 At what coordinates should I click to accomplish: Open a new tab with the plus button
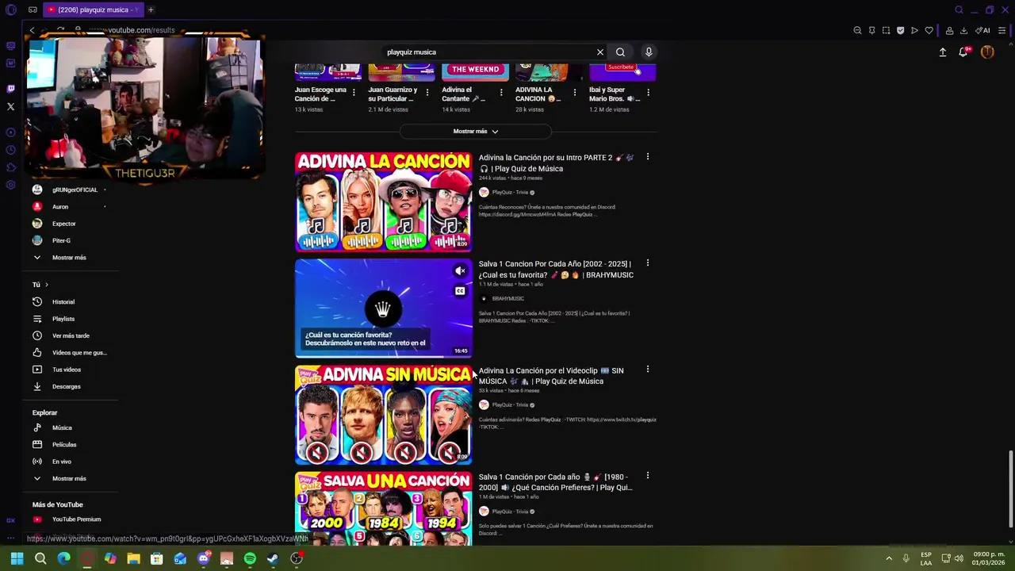(x=151, y=10)
